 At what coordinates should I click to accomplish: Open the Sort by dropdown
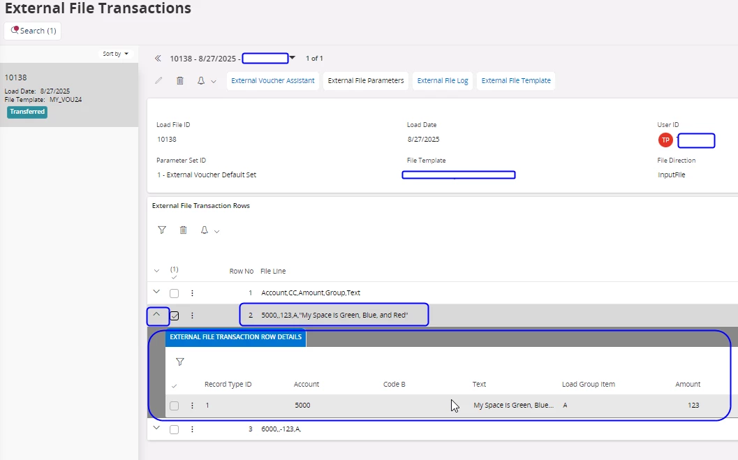(x=116, y=54)
